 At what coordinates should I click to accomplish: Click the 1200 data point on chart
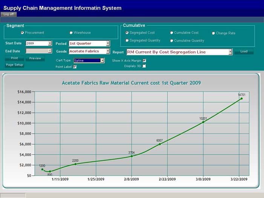[x=42, y=169]
